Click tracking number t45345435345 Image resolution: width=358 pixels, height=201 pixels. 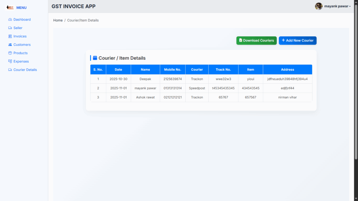[x=223, y=88]
